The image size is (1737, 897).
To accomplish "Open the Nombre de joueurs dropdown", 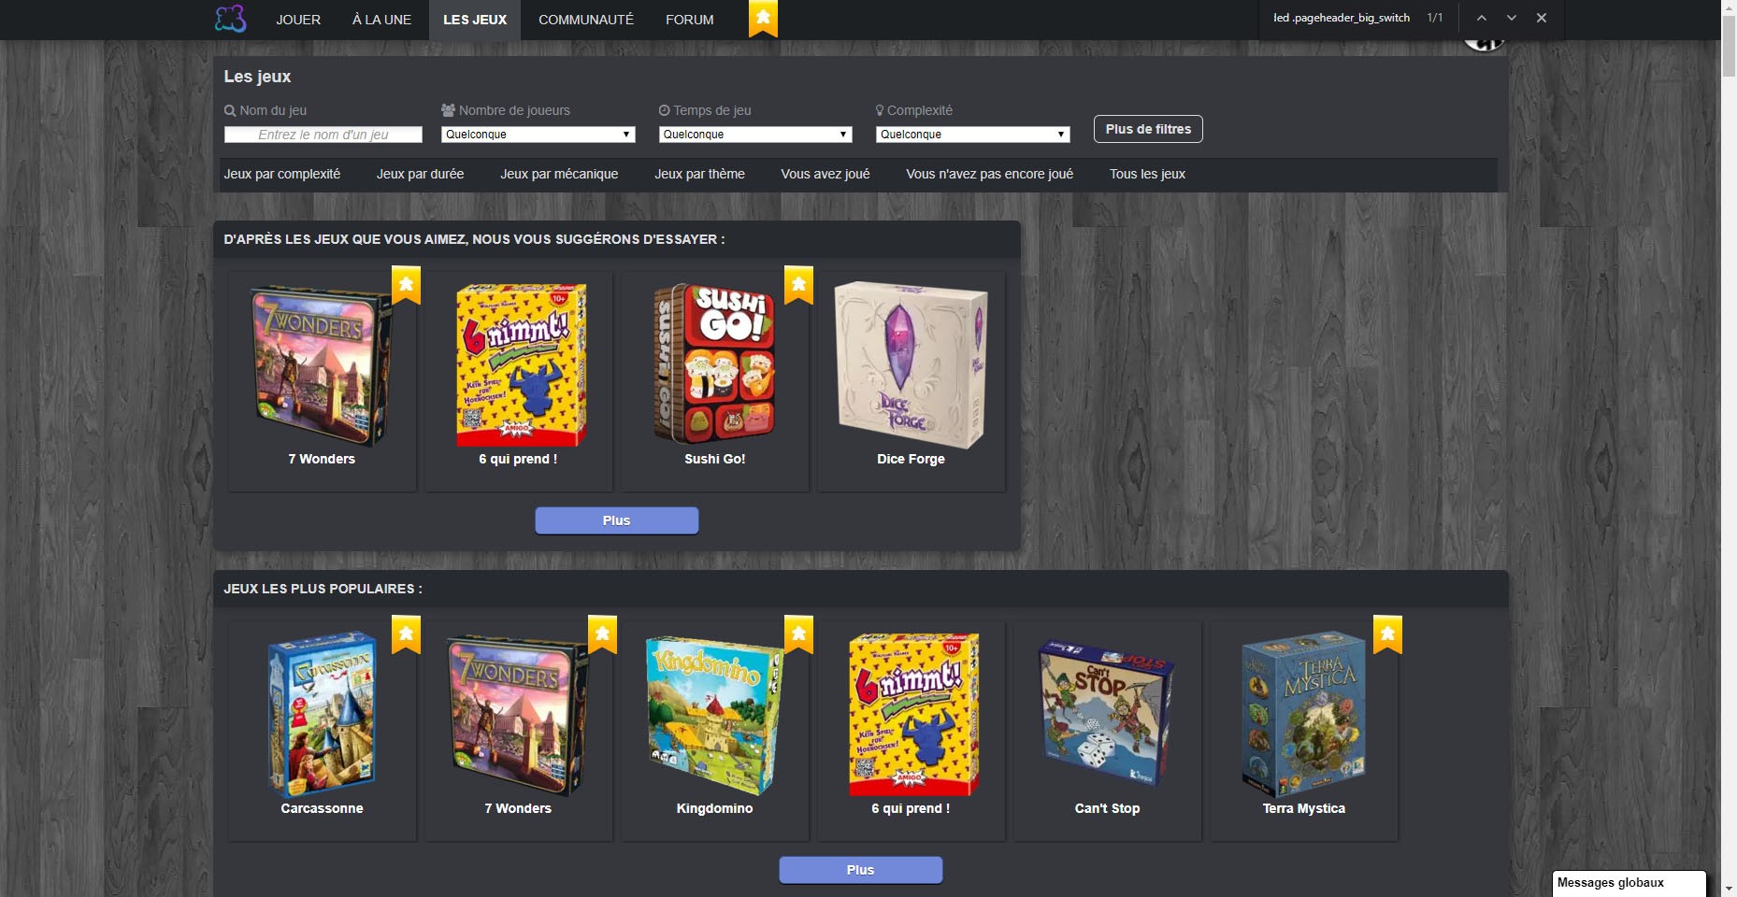I will 538,135.
